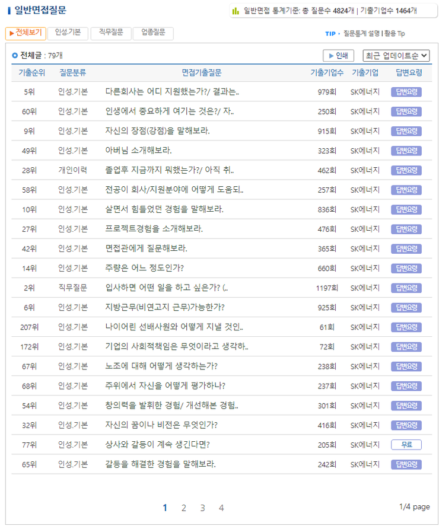The height and width of the screenshot is (526, 439).
Task: Click 답변요령 for 지방근무 가능한가 question
Action: pyautogui.click(x=406, y=307)
